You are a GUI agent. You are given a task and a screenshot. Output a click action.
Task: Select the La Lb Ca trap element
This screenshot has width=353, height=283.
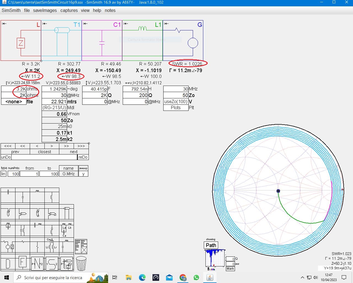tap(66, 229)
